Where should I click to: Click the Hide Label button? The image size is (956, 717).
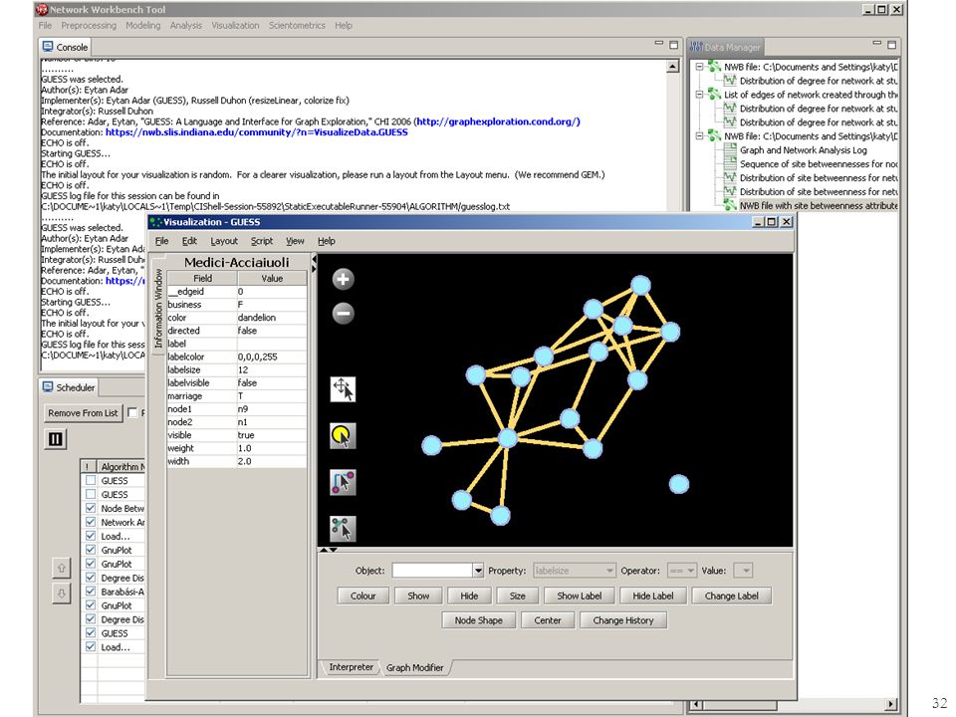pyautogui.click(x=653, y=596)
